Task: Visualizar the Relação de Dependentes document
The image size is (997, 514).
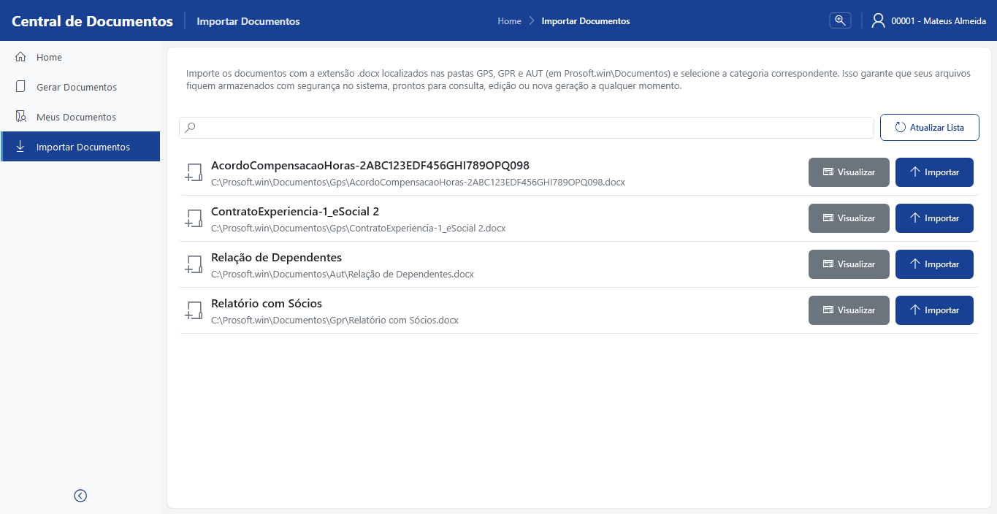Action: [x=849, y=264]
